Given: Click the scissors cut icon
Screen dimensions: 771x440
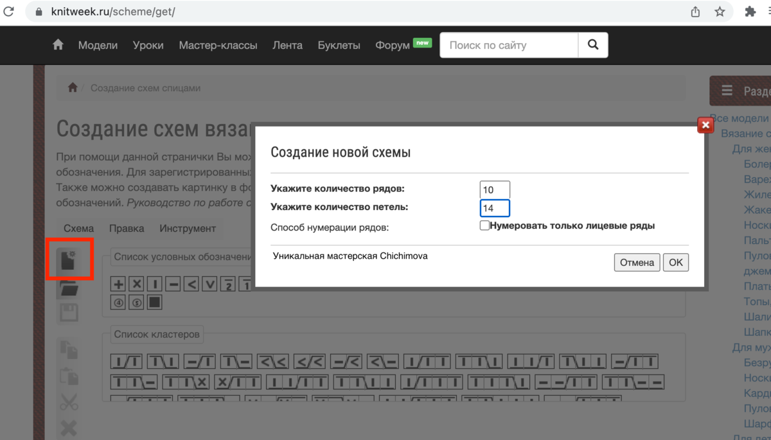Looking at the screenshot, I should pos(69,402).
